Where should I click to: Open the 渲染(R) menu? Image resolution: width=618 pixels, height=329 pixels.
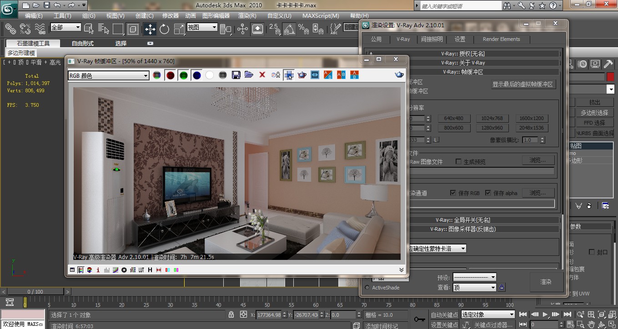[x=247, y=15]
